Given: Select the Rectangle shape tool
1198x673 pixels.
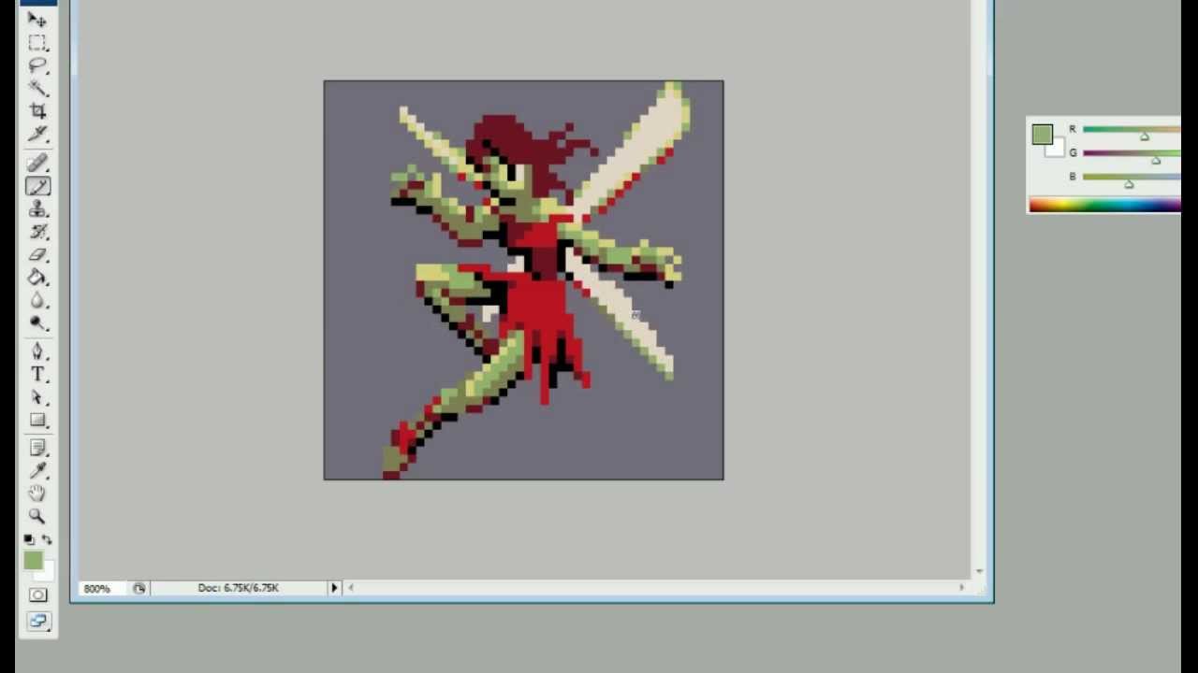Looking at the screenshot, I should 37,421.
